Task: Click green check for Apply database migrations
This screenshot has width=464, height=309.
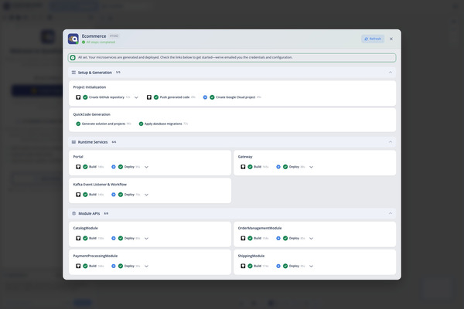Action: click(x=142, y=124)
